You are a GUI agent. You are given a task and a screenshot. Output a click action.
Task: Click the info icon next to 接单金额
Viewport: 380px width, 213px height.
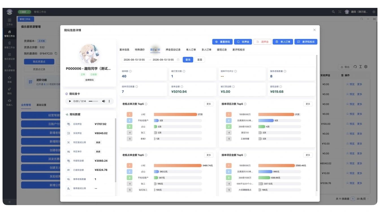pyautogui.click(x=182, y=87)
